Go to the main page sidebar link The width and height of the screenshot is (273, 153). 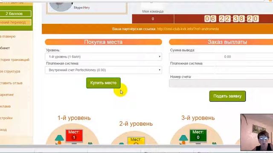click(x=8, y=37)
